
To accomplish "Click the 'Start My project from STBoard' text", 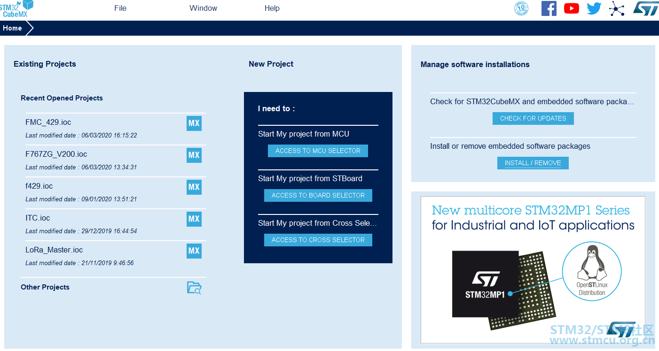I will (310, 178).
